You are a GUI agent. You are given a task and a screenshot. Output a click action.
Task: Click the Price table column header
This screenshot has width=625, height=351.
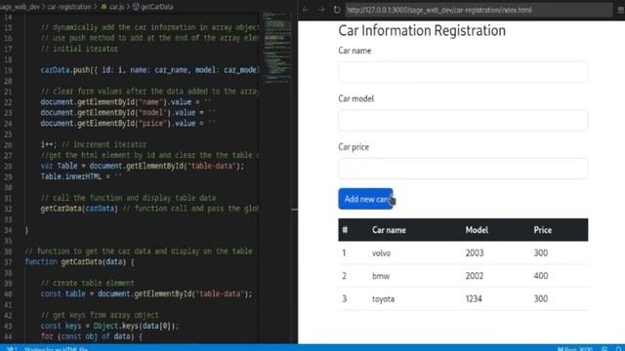pyautogui.click(x=543, y=230)
